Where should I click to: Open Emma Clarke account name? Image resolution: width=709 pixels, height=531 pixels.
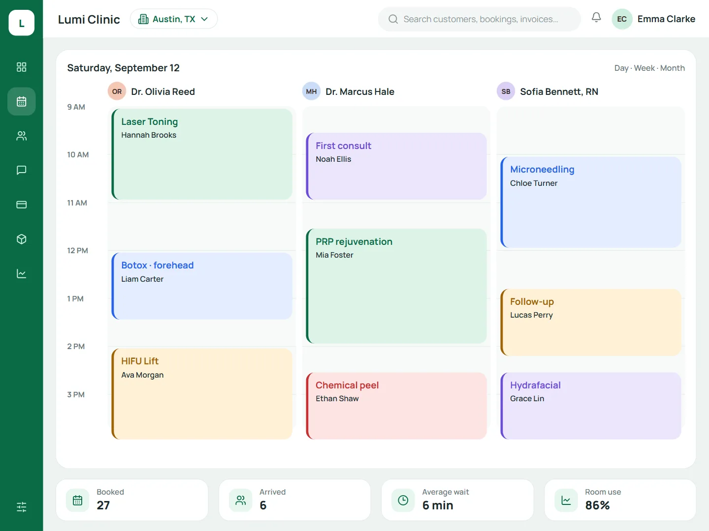click(x=666, y=19)
